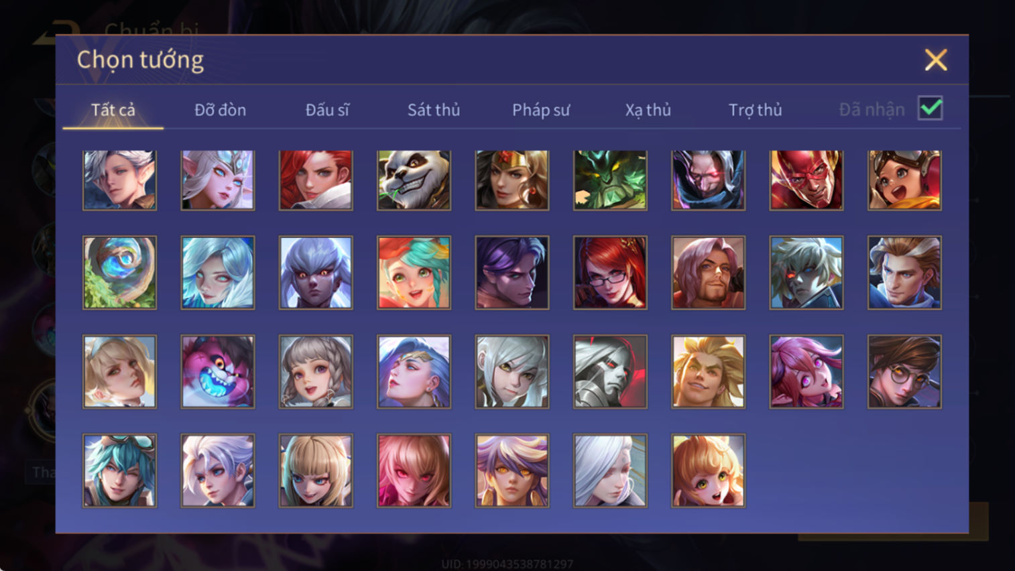Show the Trợ thủ hero list
The height and width of the screenshot is (571, 1015).
756,110
